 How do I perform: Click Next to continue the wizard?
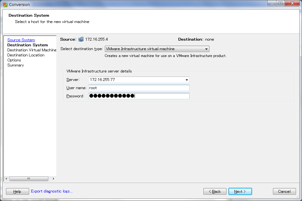click(240, 192)
